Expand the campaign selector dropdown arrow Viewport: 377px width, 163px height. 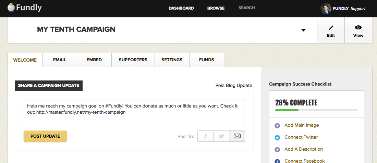click(x=303, y=30)
